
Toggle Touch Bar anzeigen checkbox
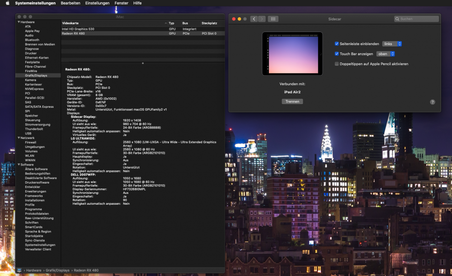(336, 54)
